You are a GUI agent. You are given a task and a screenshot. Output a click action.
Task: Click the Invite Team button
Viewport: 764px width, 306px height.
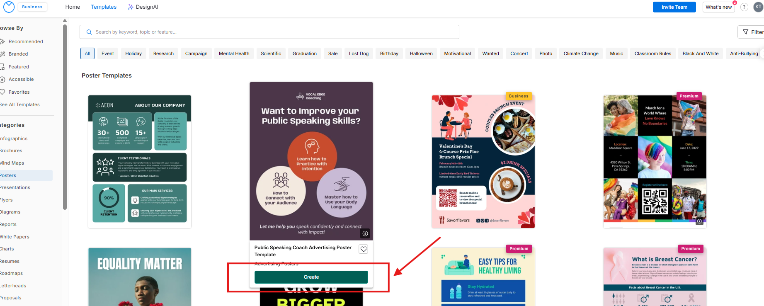674,7
